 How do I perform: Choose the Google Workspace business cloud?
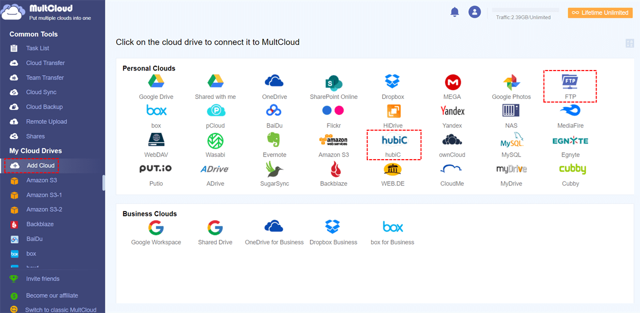click(156, 228)
